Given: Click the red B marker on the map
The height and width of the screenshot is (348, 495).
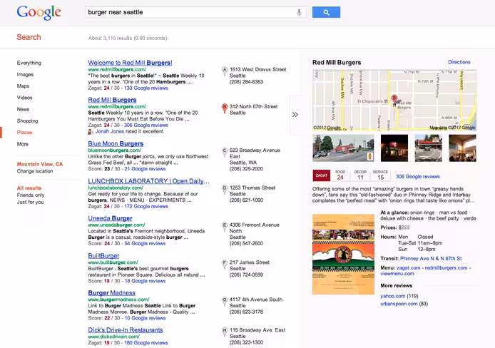Looking at the screenshot, I should pyautogui.click(x=394, y=100).
